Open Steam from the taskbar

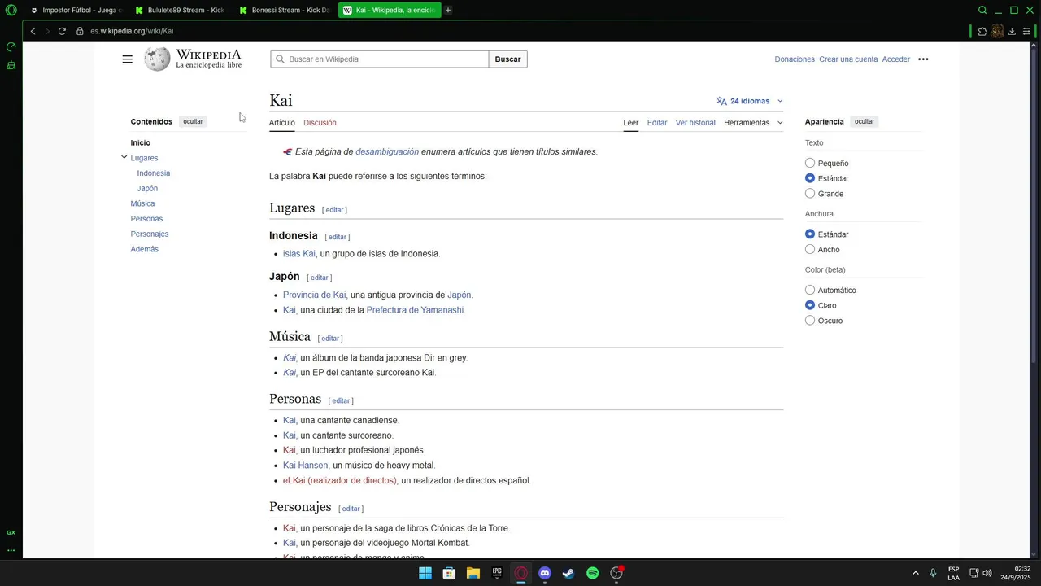coord(568,573)
